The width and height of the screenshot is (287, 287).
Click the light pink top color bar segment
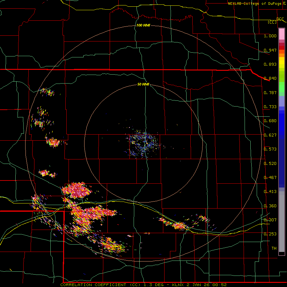(282, 34)
